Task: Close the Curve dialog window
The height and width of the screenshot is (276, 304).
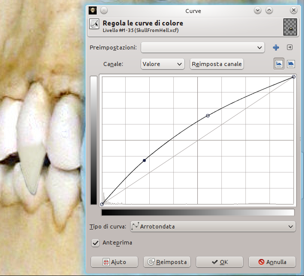Action: pyautogui.click(x=293, y=10)
